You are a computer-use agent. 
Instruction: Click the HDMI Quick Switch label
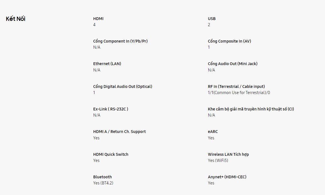pos(111,154)
